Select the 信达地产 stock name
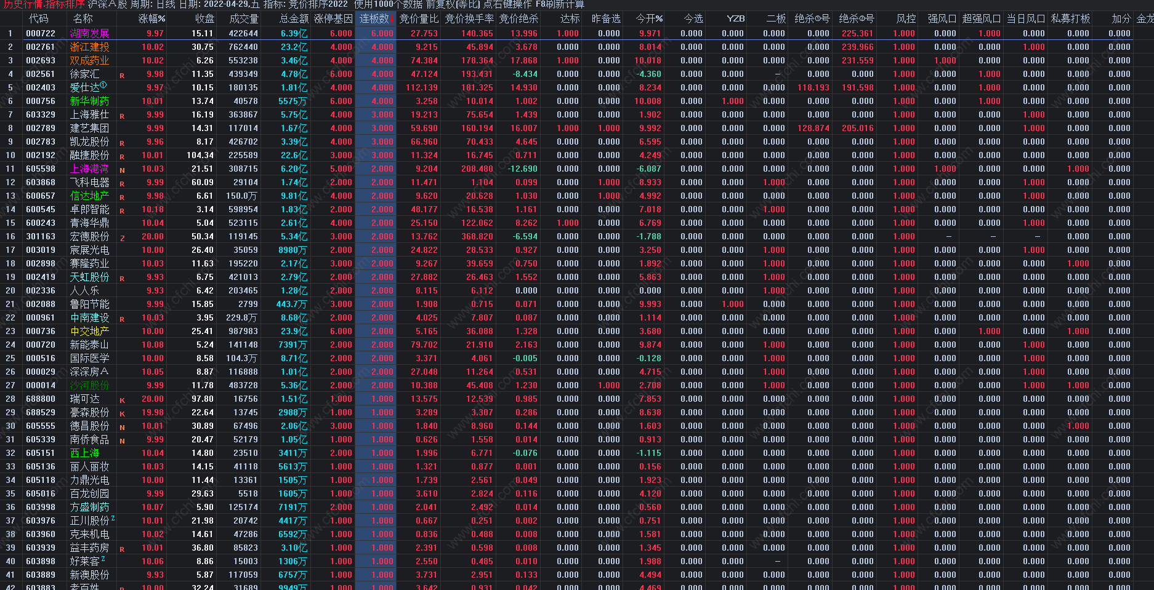The width and height of the screenshot is (1154, 590). click(89, 196)
